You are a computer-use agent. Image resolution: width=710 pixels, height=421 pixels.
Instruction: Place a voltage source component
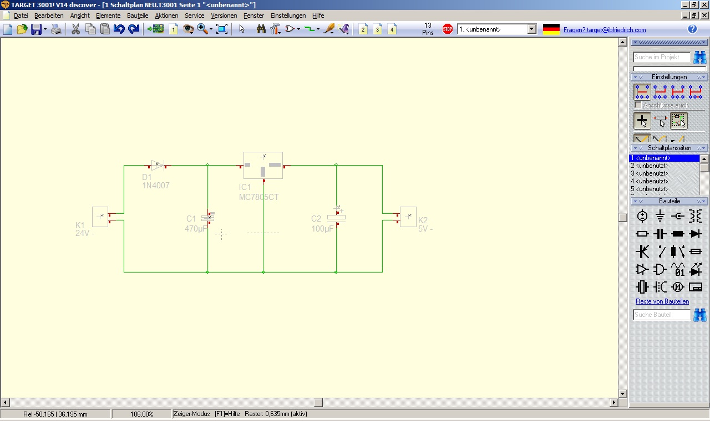pyautogui.click(x=642, y=217)
